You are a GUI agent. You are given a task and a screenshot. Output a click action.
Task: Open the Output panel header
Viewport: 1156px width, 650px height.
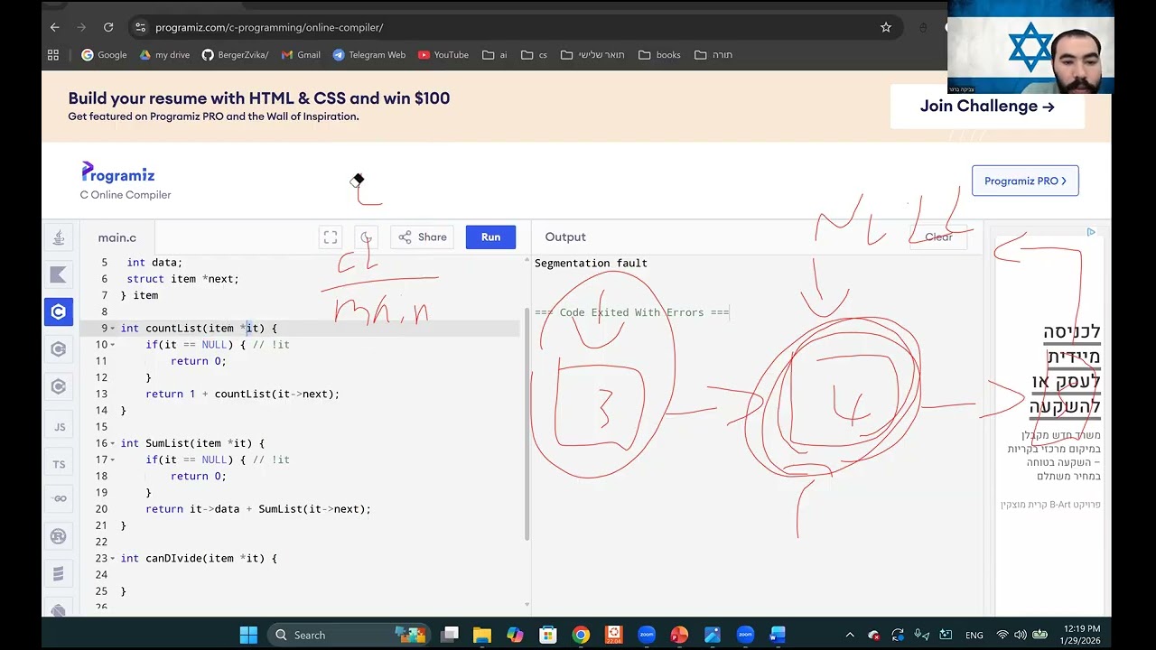(x=565, y=237)
